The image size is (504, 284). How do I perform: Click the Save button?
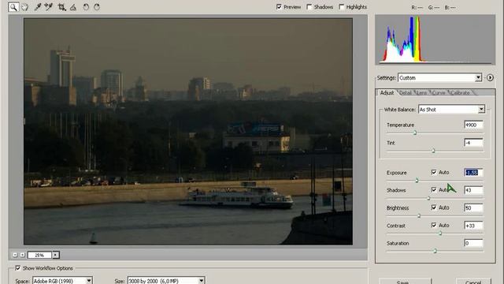(405, 281)
